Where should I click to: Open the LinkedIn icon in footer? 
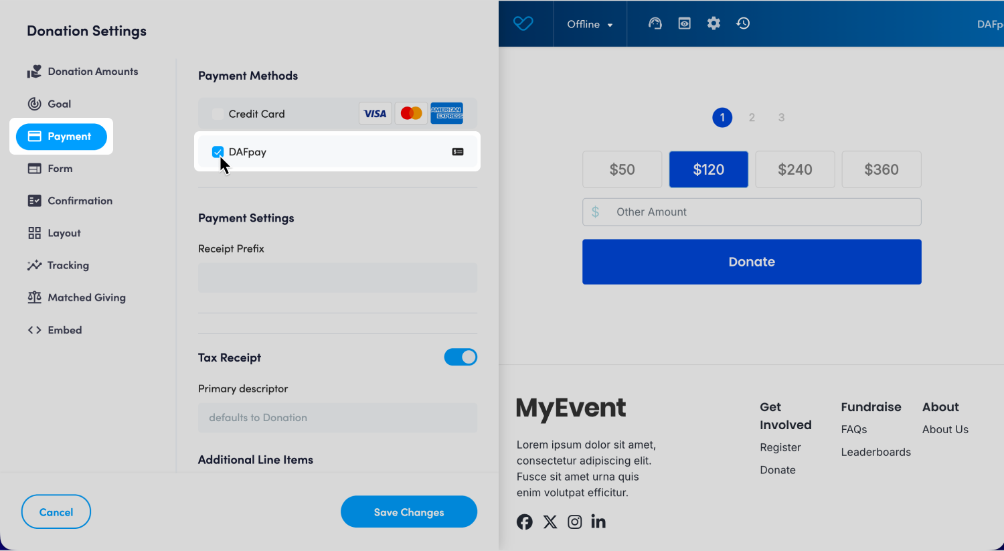[x=598, y=522]
